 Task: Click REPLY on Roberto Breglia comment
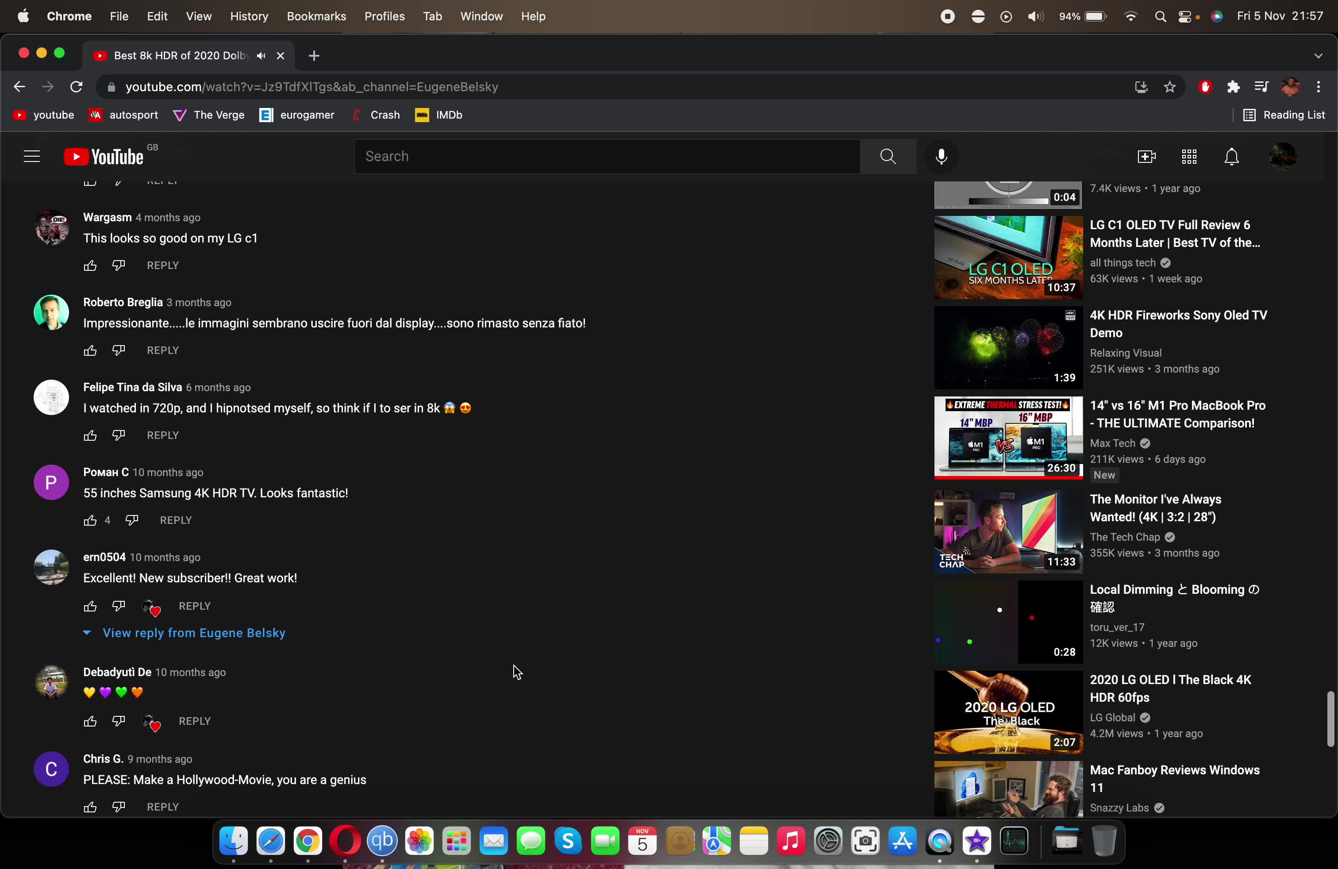tap(162, 349)
